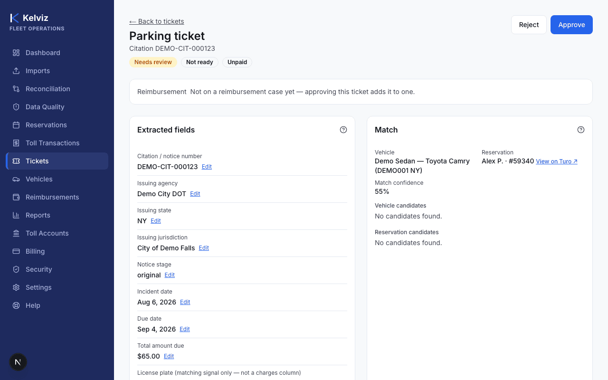Select Reservations in sidebar

(57, 125)
